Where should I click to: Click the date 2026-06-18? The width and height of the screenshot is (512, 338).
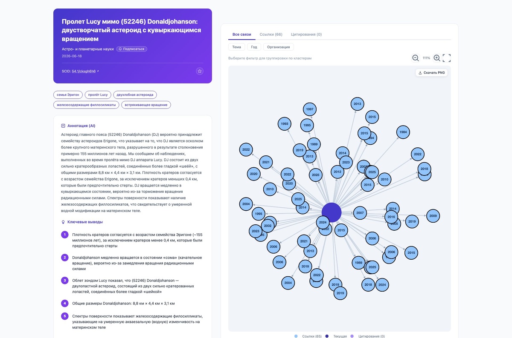pos(72,56)
